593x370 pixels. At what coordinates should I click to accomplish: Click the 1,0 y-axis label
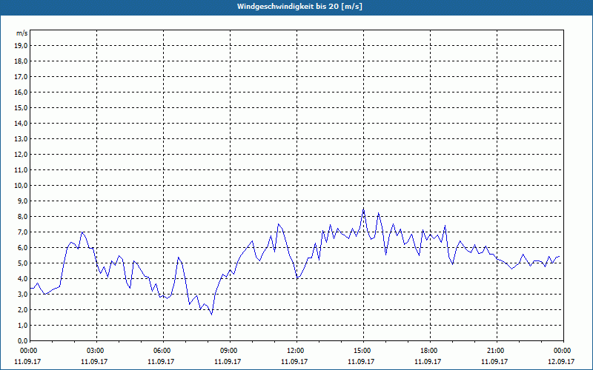[x=22, y=326]
